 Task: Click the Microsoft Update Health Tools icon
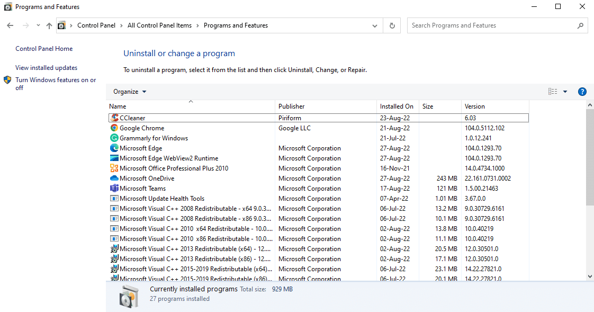pyautogui.click(x=114, y=198)
